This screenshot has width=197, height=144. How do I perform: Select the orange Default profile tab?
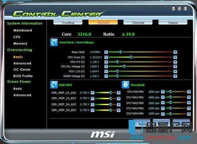103,22
